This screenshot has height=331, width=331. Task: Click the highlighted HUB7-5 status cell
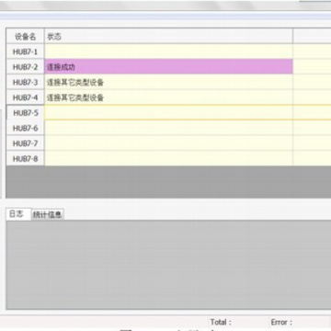tap(168, 113)
